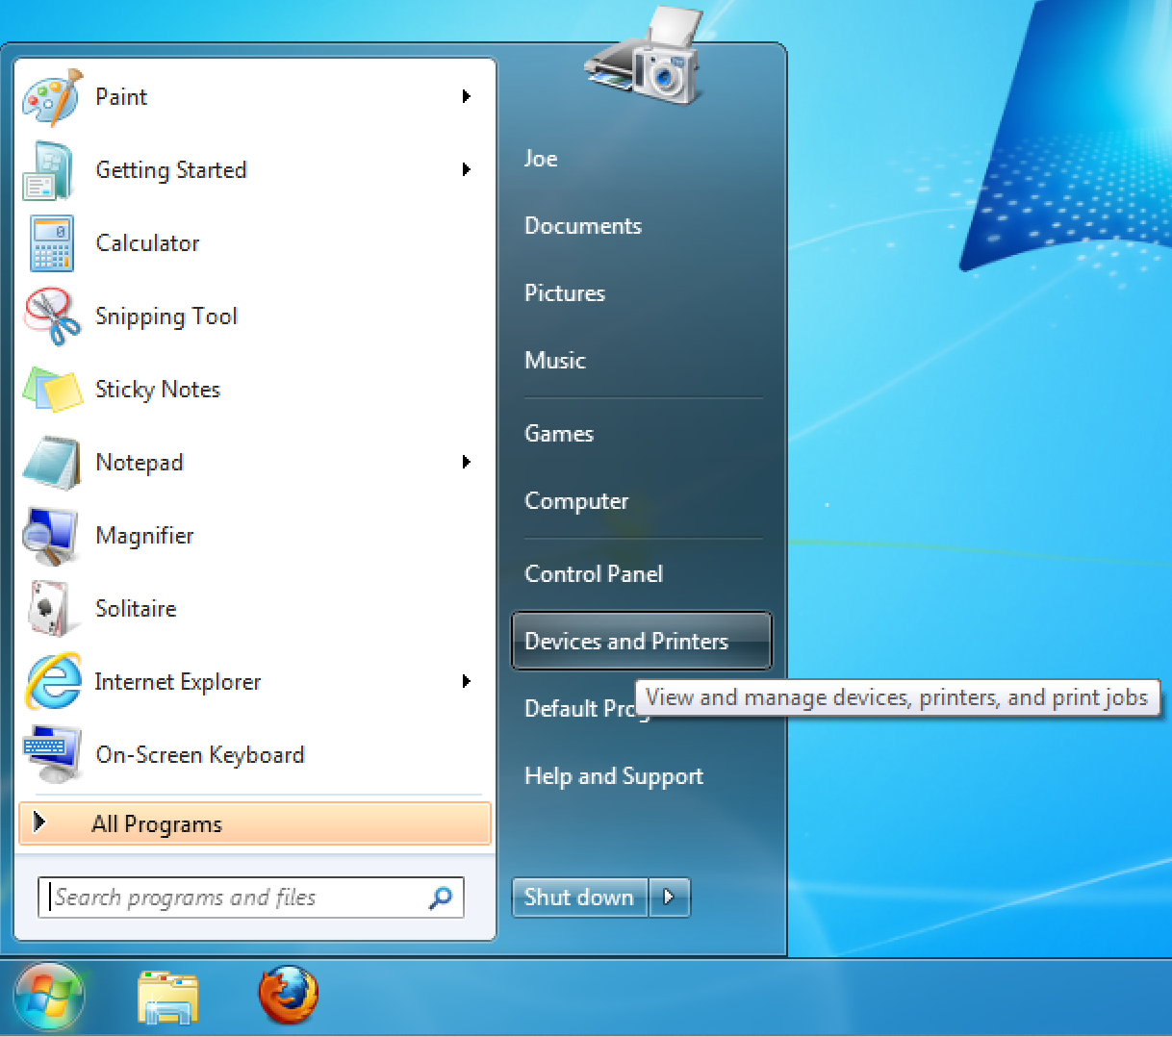Expand All Programs list
The width and height of the screenshot is (1172, 1037).
coord(254,824)
